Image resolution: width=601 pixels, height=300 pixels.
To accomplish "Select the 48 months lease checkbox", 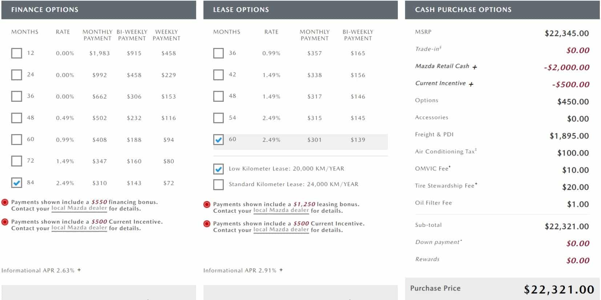I will [x=218, y=96].
